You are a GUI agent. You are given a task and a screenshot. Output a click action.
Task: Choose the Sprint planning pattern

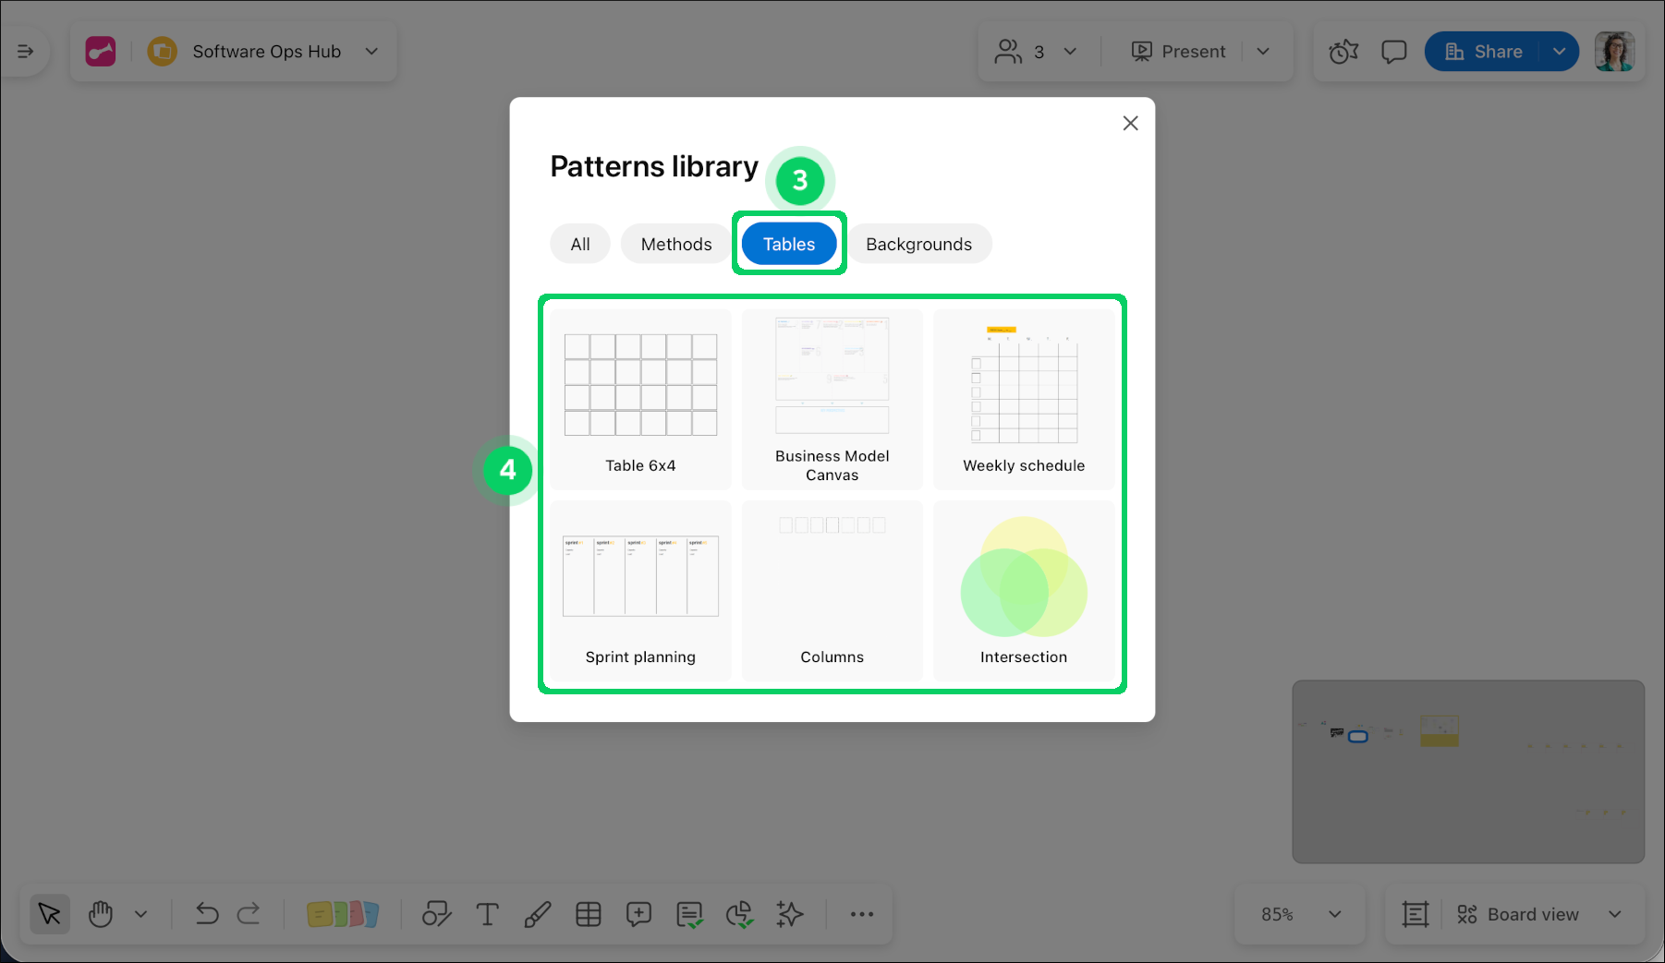click(640, 591)
